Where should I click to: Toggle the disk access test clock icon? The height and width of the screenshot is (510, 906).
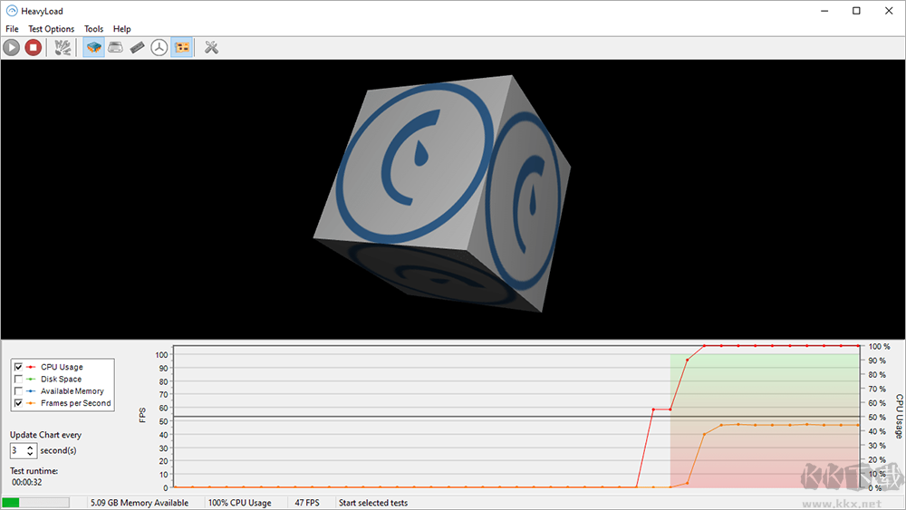tap(159, 47)
